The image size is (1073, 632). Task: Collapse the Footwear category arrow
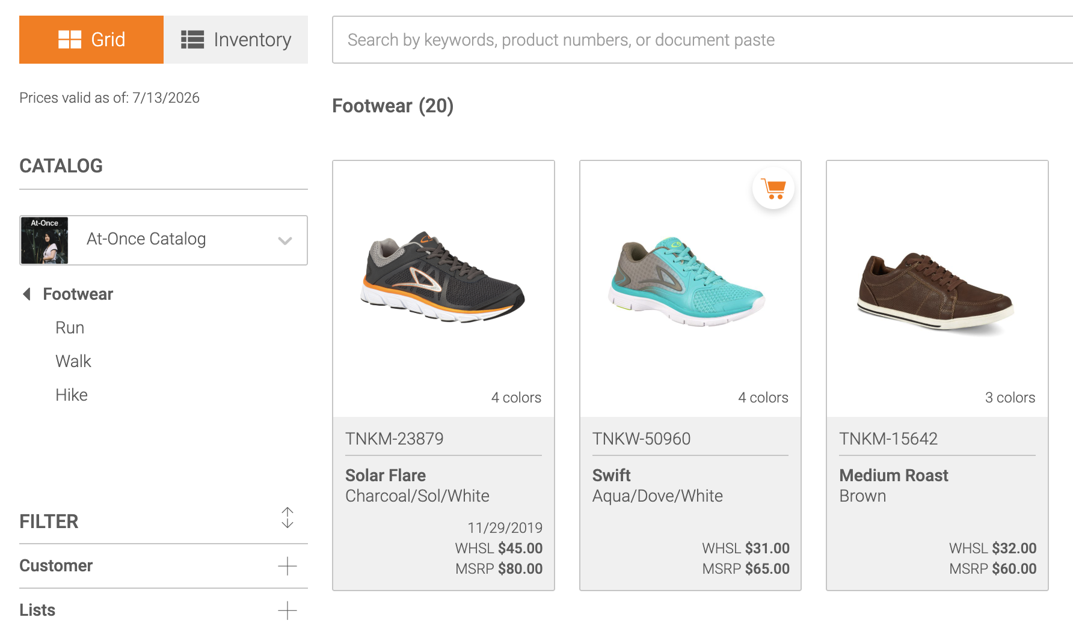tap(26, 294)
